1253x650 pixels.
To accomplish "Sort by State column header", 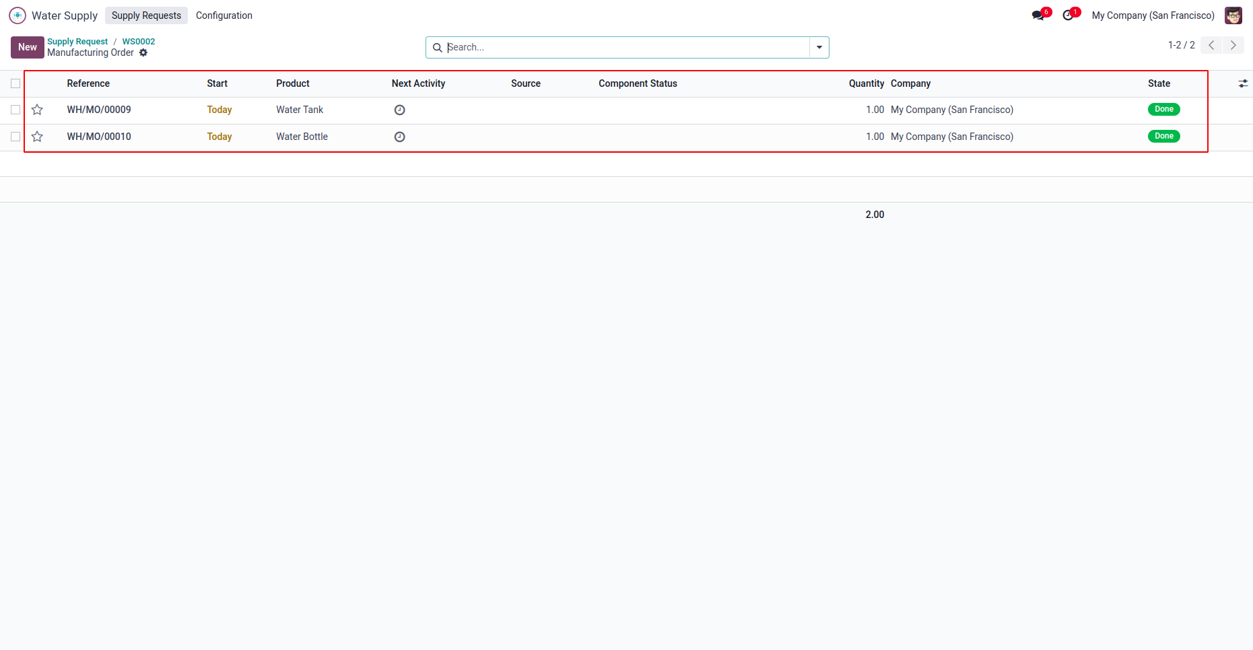I will [1159, 83].
